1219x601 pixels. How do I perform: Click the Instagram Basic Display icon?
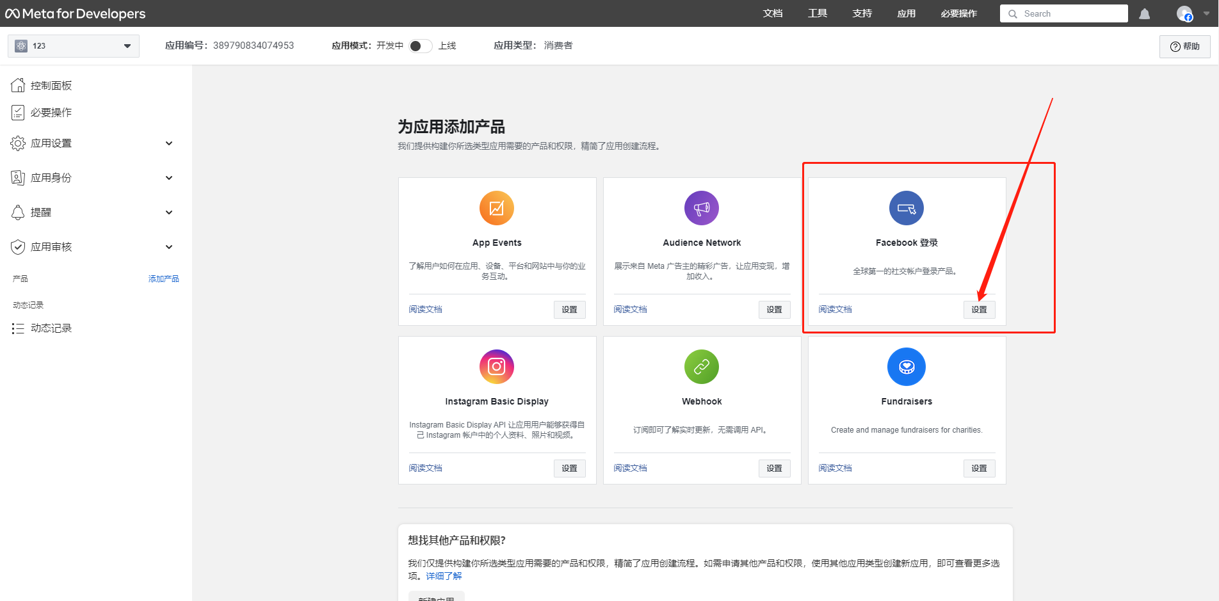pos(497,367)
